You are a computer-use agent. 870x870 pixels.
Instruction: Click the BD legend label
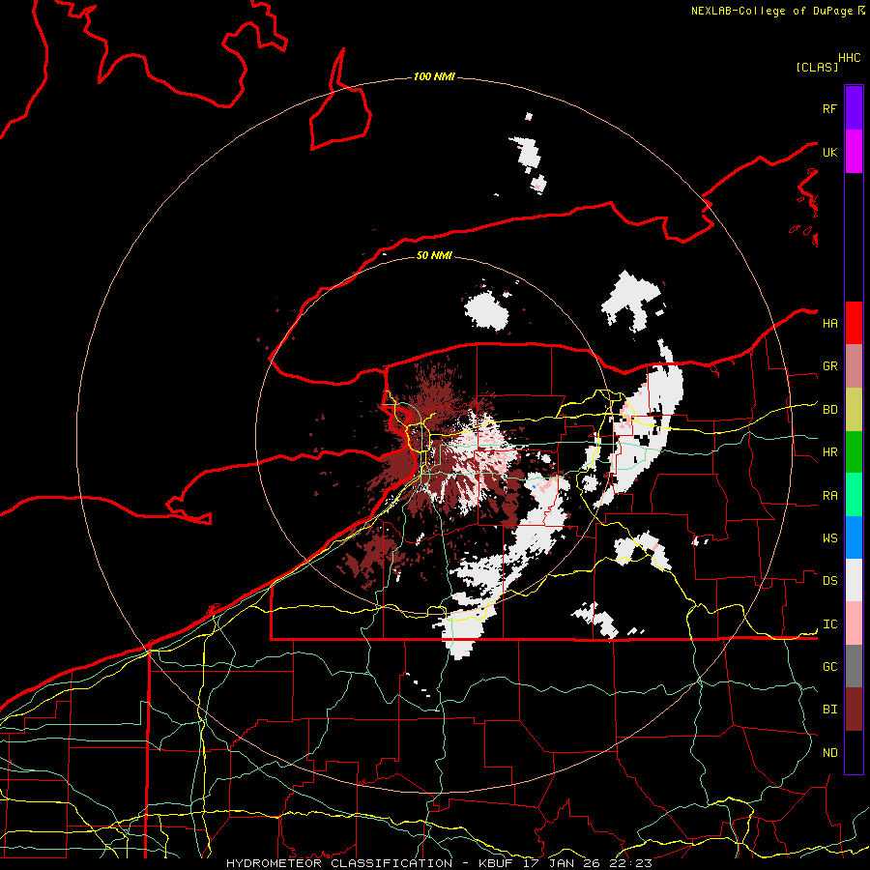point(829,410)
